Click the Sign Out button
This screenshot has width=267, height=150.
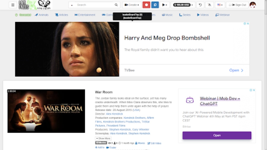(x=237, y=5)
